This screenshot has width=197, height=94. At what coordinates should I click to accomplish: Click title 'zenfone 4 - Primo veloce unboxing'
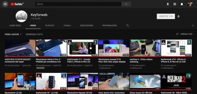tap(141, 61)
